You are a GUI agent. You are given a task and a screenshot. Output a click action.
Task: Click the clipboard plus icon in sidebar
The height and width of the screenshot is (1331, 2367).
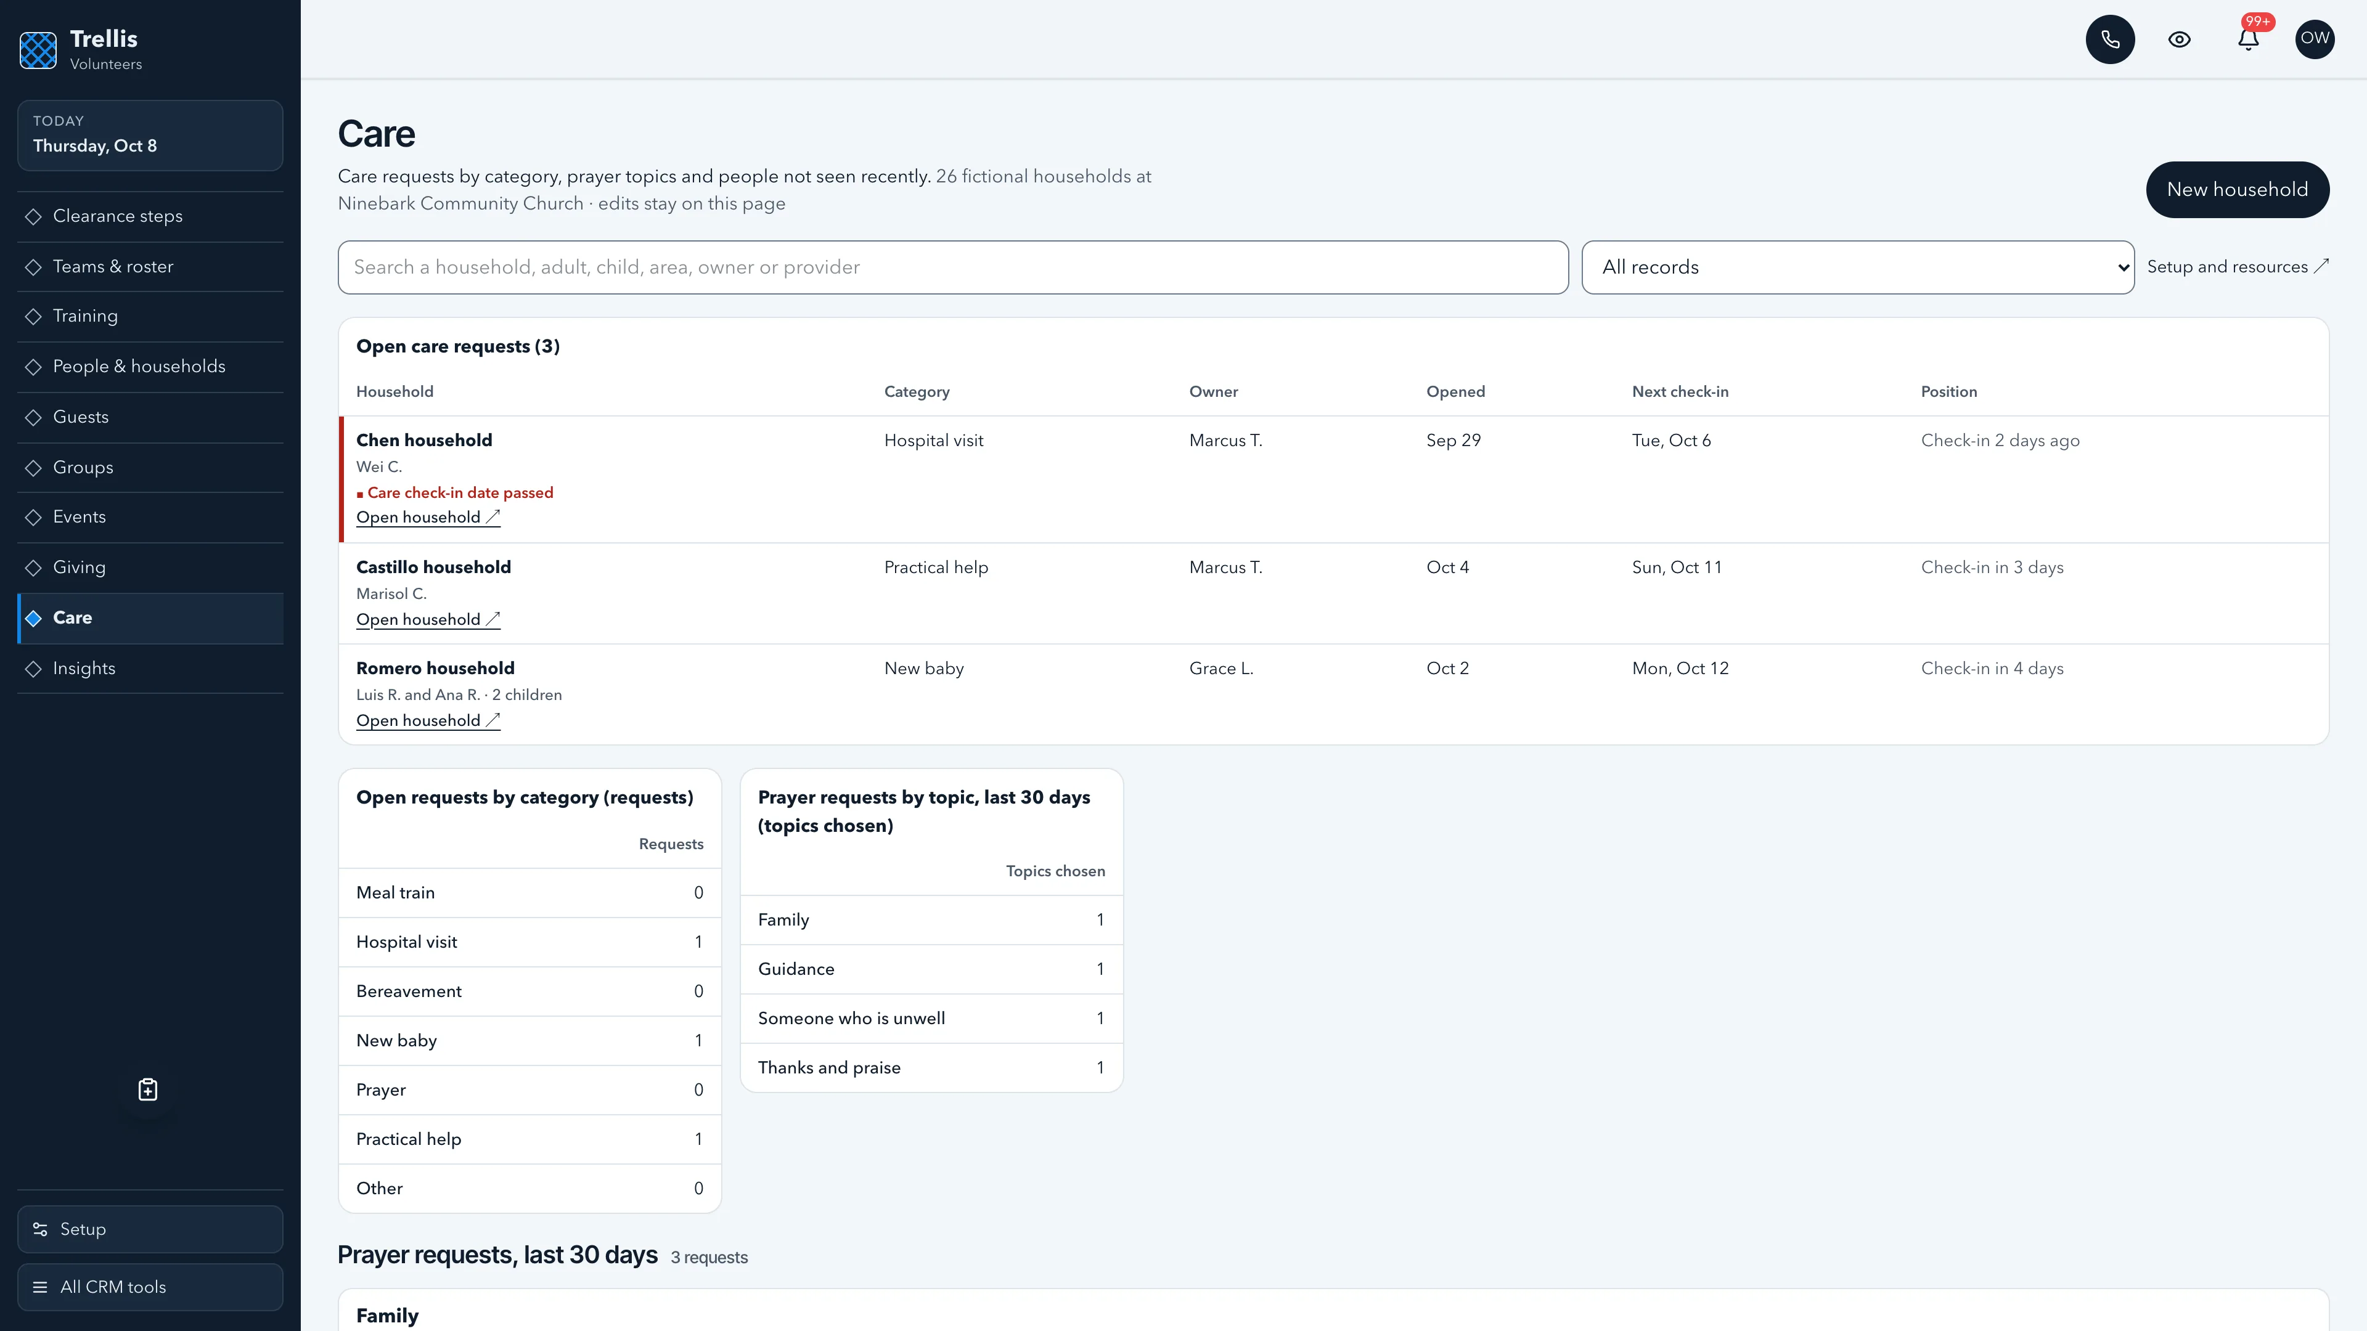click(148, 1089)
